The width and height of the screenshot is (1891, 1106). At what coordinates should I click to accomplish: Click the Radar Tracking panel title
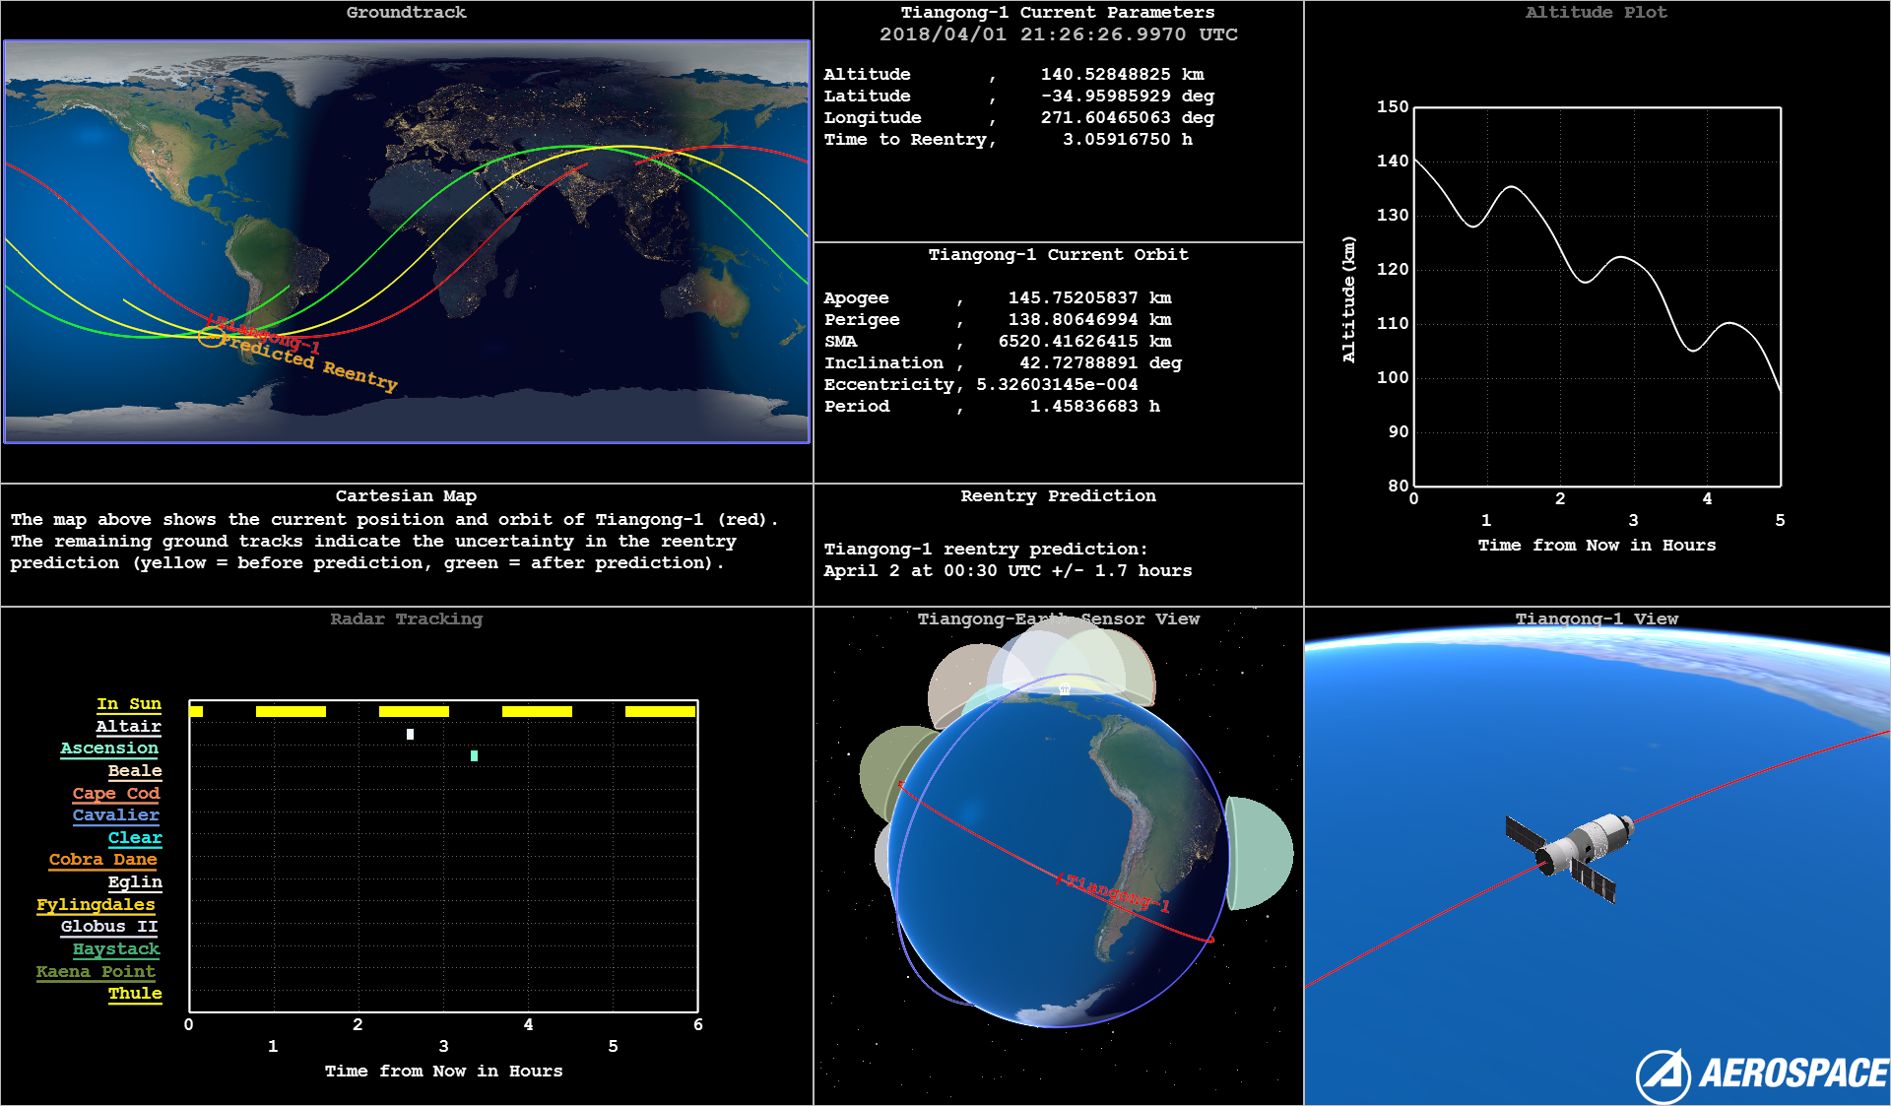(406, 619)
